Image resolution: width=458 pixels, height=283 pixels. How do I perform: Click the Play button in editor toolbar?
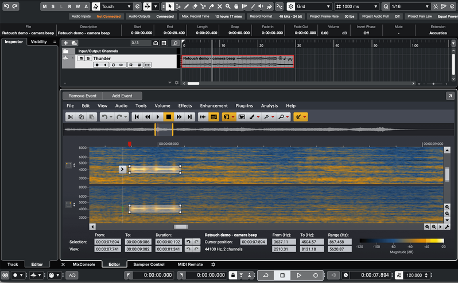[x=158, y=117]
